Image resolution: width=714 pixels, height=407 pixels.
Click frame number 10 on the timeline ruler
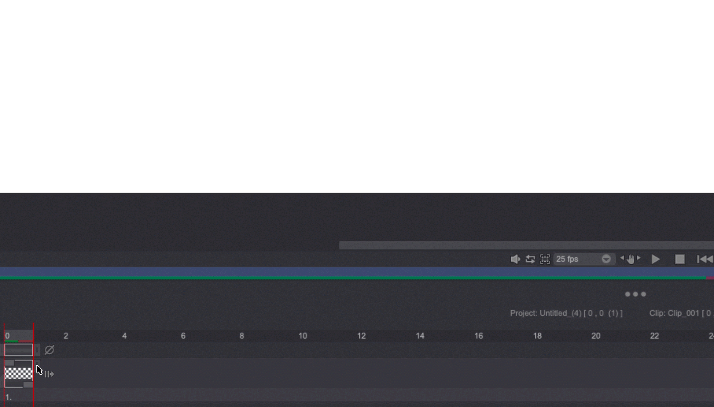pyautogui.click(x=303, y=336)
